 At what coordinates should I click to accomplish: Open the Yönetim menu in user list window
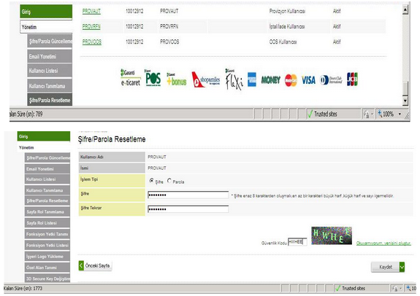[46, 27]
